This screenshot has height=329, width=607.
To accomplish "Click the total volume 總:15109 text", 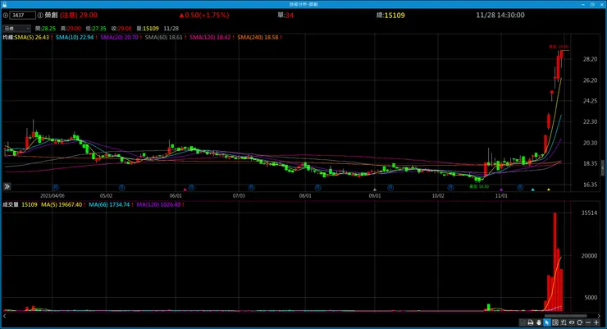I will [390, 16].
